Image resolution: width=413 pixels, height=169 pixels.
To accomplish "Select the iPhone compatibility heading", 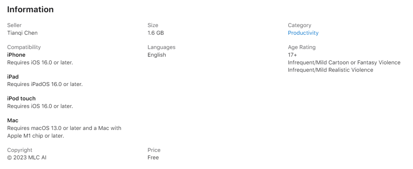I will click(x=16, y=55).
